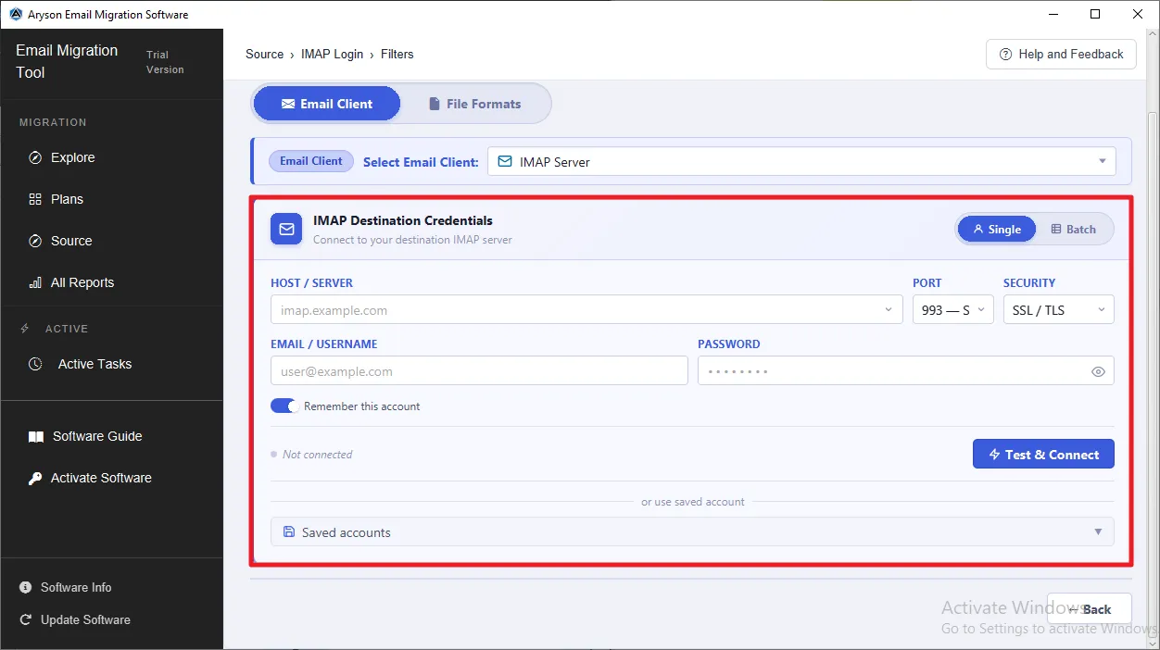Image resolution: width=1160 pixels, height=650 pixels.
Task: Switch to the File Formats tab
Action: click(475, 104)
